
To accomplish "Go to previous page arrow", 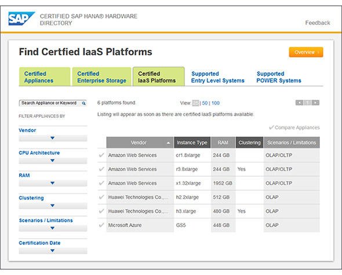I will [299, 103].
